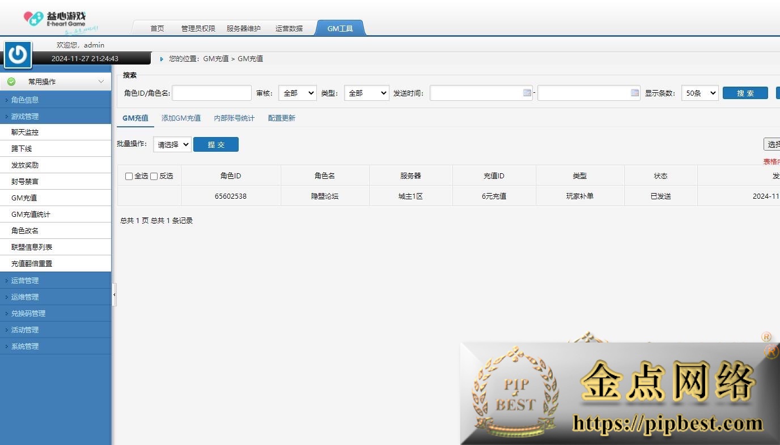Click type cell 玩家补单
The image size is (780, 445).
[580, 196]
